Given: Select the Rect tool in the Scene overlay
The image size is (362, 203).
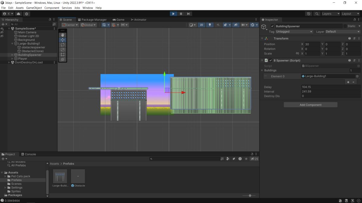Looking at the screenshot, I should [x=63, y=54].
